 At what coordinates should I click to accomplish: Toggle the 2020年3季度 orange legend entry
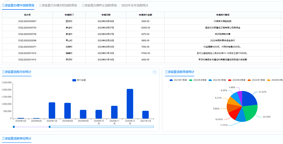pos(275,80)
